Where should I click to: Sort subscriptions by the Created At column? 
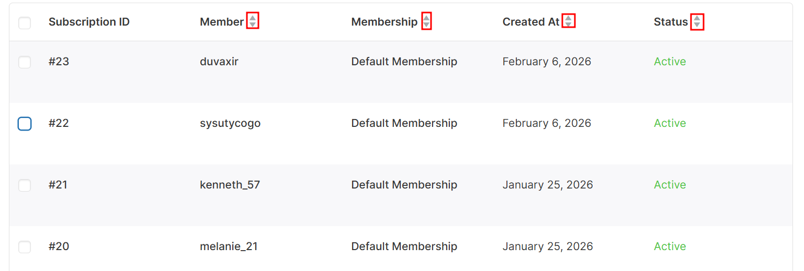pyautogui.click(x=568, y=21)
